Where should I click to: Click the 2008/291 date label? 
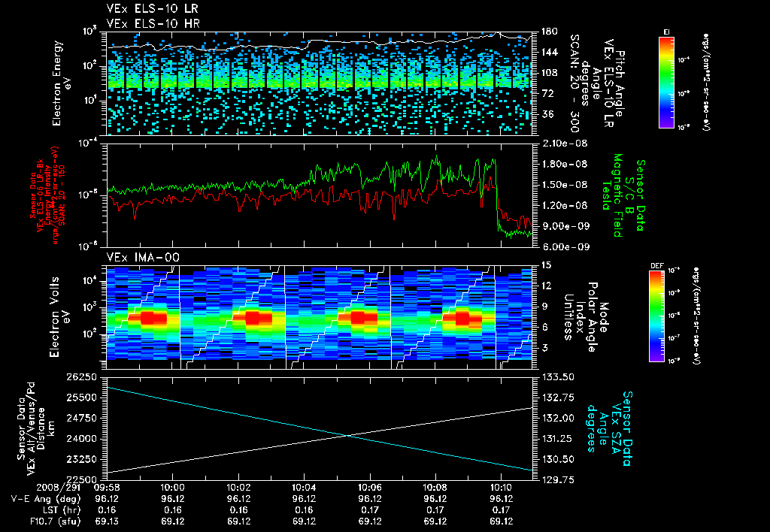[59, 488]
